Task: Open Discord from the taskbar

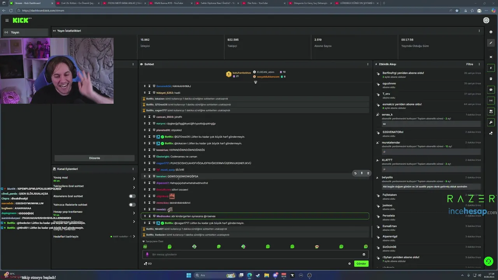Action: point(275,275)
